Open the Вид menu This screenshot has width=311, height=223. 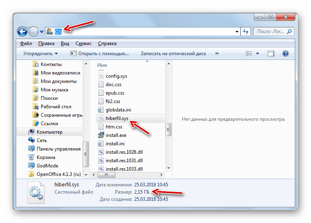point(65,43)
